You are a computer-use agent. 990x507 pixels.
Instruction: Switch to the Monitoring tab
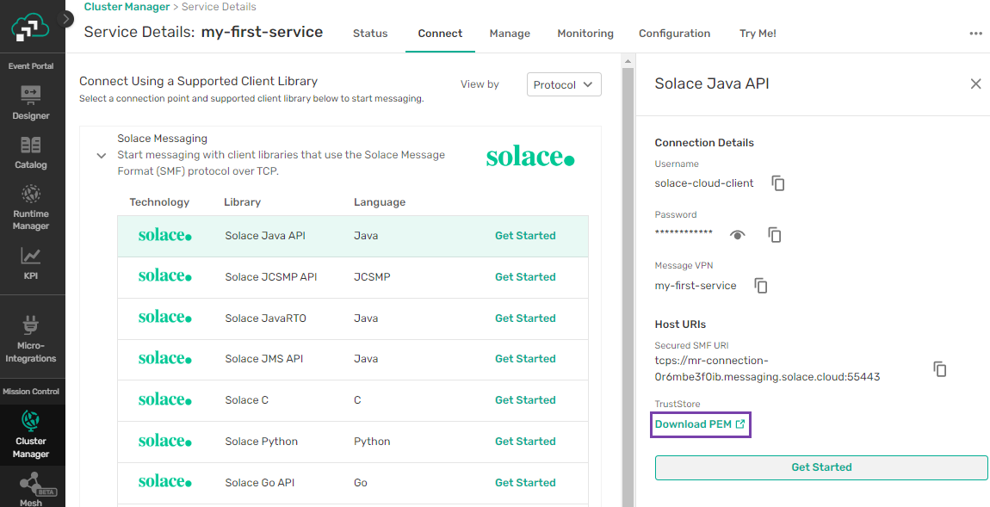pyautogui.click(x=585, y=34)
